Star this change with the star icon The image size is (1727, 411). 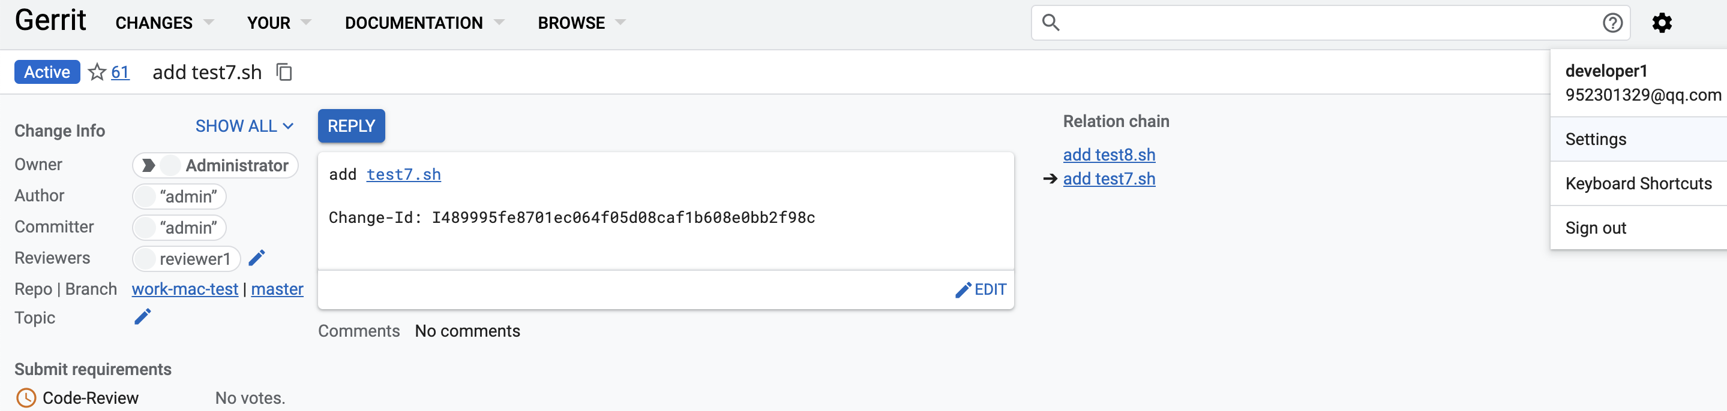pyautogui.click(x=97, y=72)
